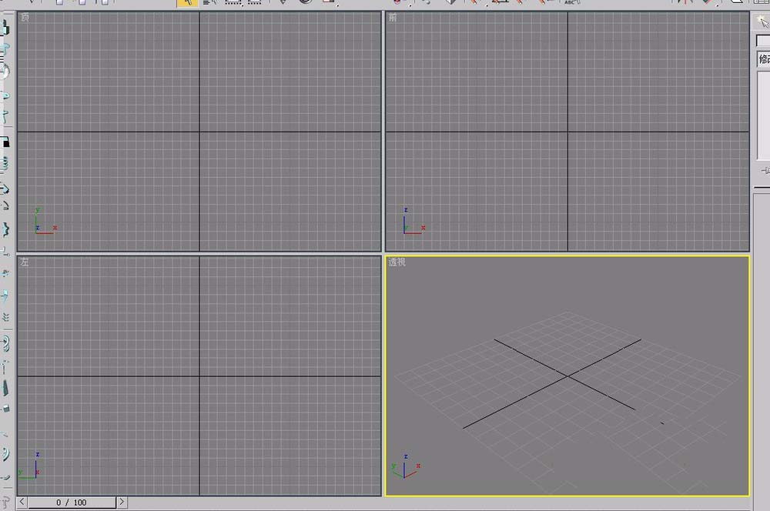Click the 0/100 frame counter field
Viewport: 770px width, 511px height.
(x=72, y=501)
